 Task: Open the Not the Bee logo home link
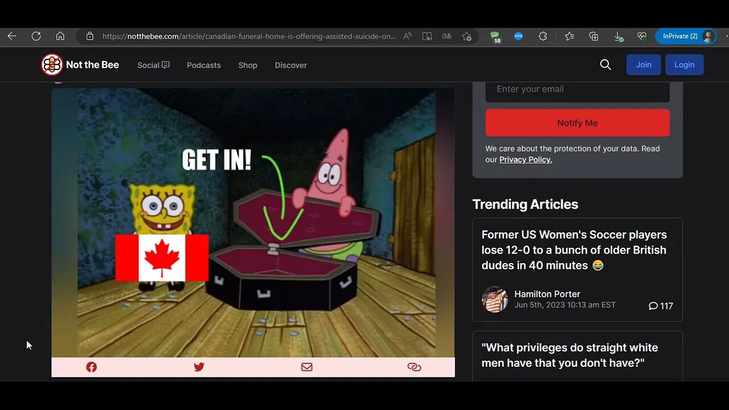tap(80, 65)
